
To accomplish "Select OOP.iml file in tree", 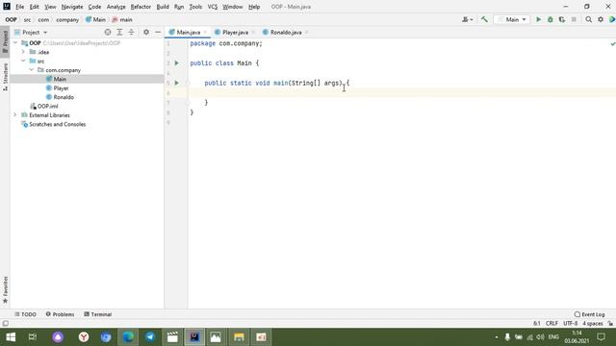I will tap(47, 107).
